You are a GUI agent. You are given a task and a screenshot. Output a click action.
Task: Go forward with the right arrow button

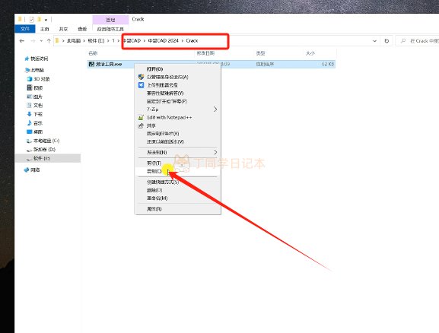[x=33, y=41]
